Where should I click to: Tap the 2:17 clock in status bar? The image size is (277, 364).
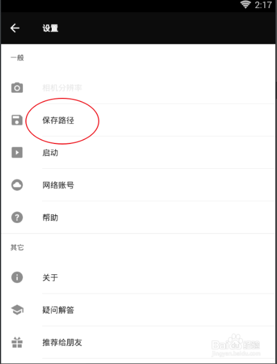(263, 5)
